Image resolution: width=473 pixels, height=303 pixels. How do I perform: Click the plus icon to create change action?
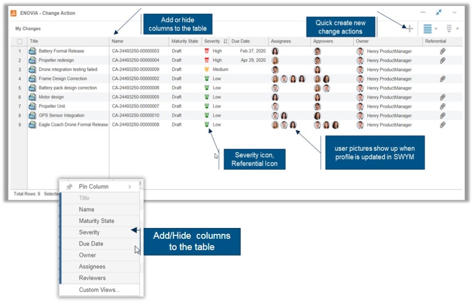[409, 29]
